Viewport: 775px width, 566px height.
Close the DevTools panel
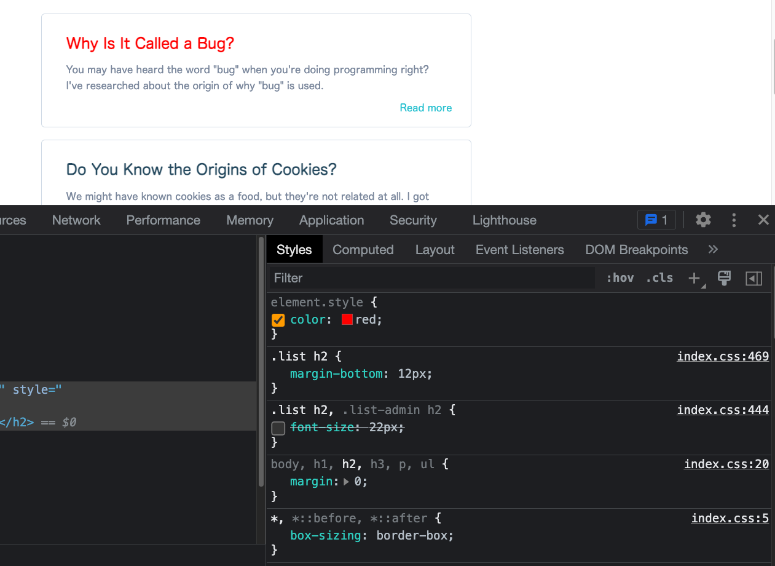coord(763,220)
